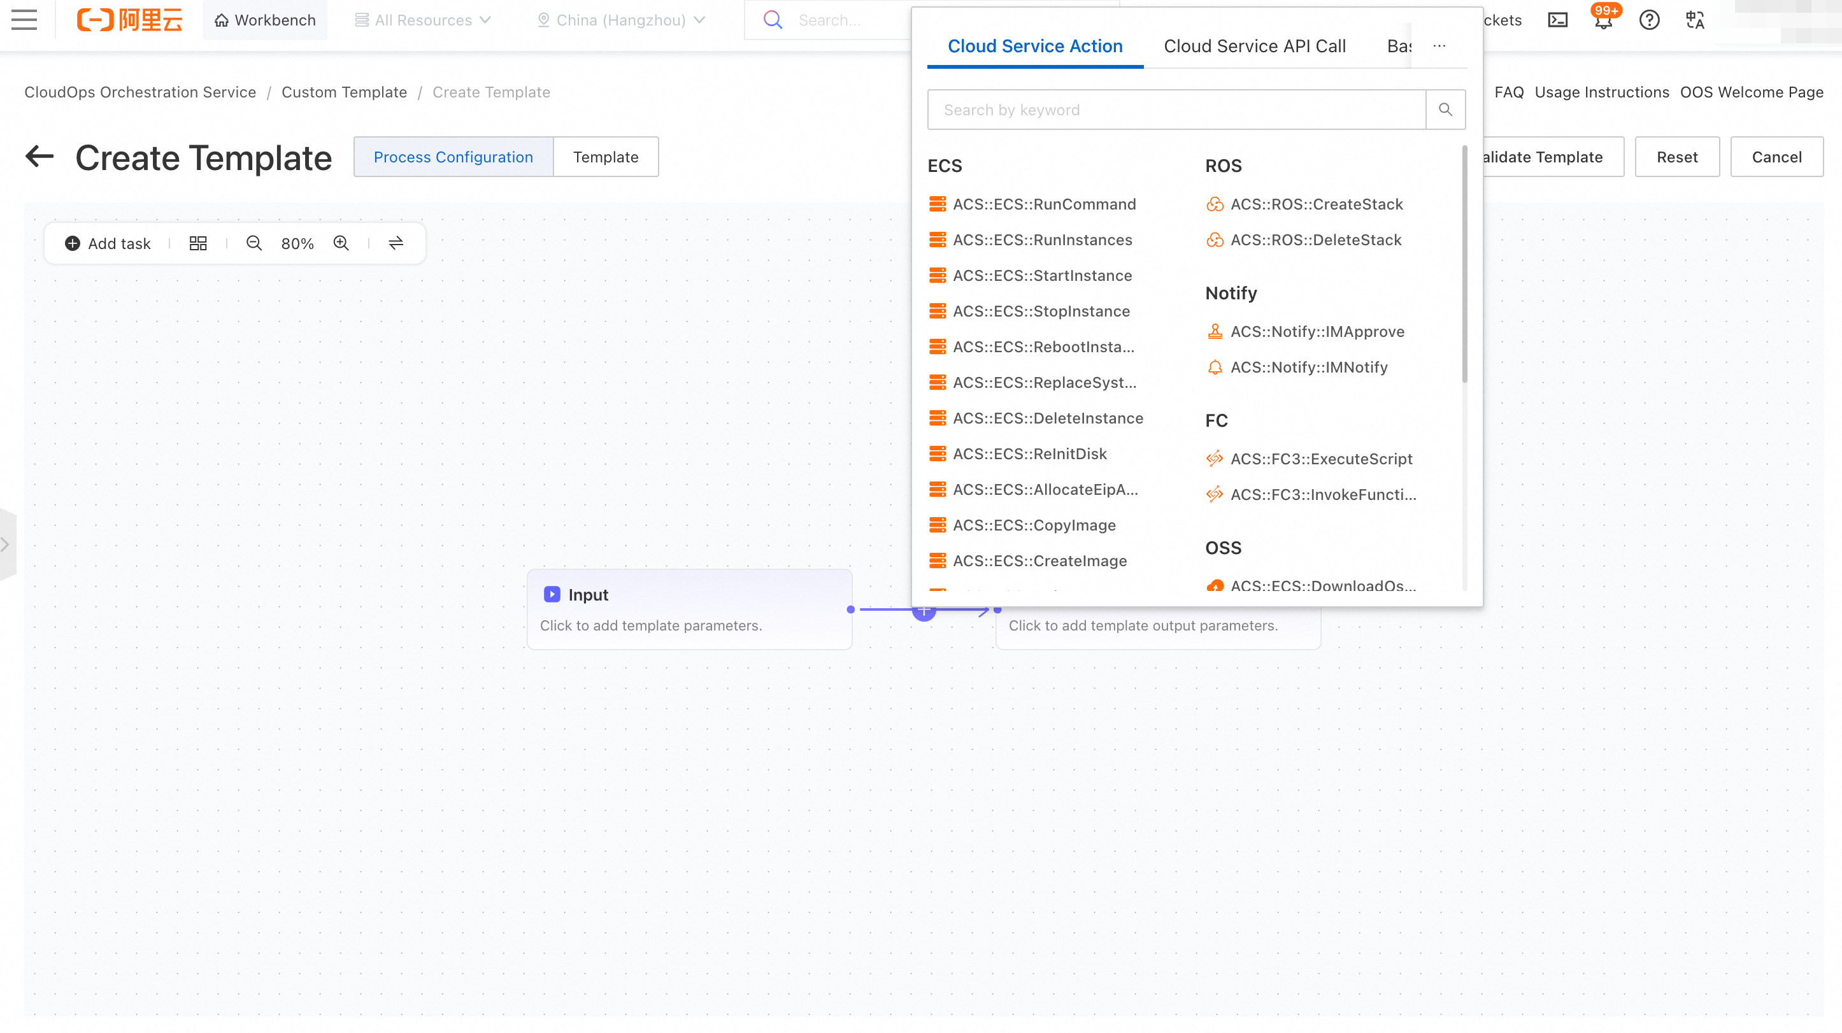Click the action list scrollbar

tap(1464, 264)
